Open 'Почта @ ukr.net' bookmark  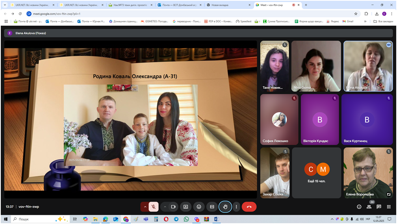coord(28,21)
